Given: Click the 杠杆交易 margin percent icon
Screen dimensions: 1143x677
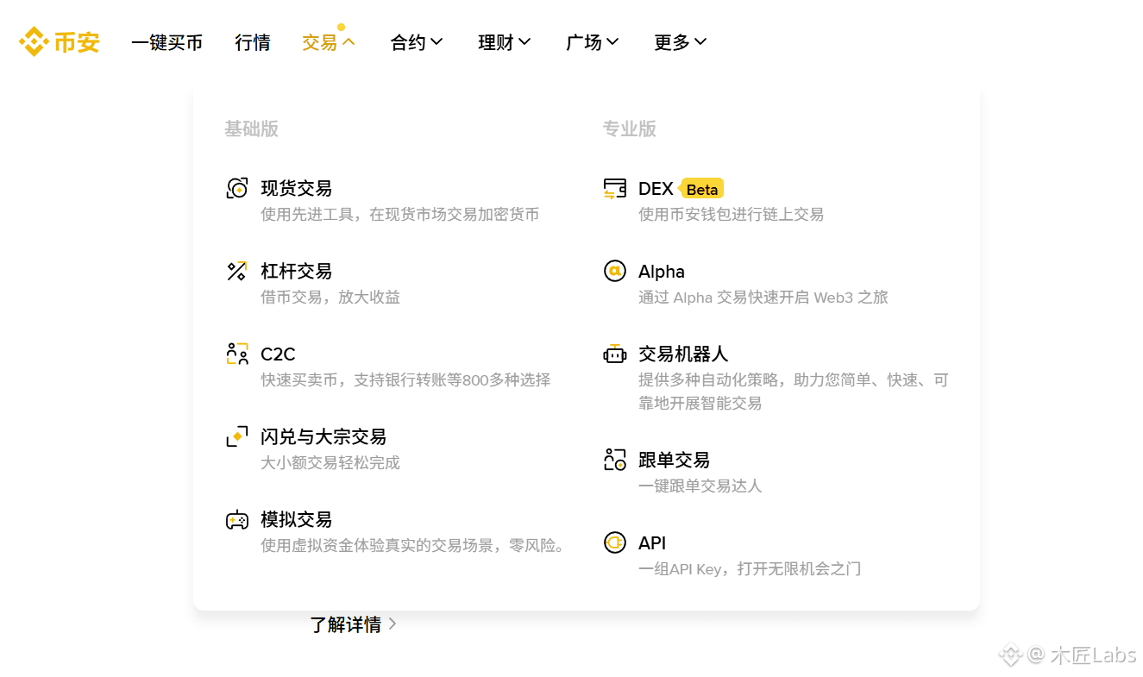Looking at the screenshot, I should (237, 271).
